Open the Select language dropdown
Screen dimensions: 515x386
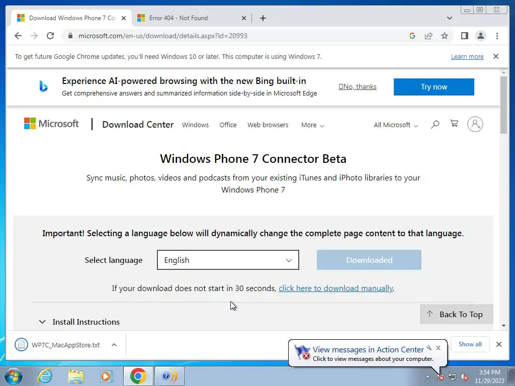pyautogui.click(x=228, y=260)
